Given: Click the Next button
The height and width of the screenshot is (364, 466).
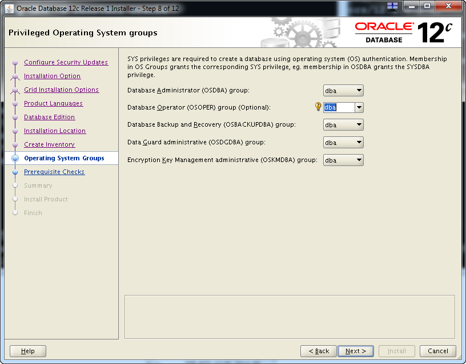Looking at the screenshot, I should pos(356,351).
